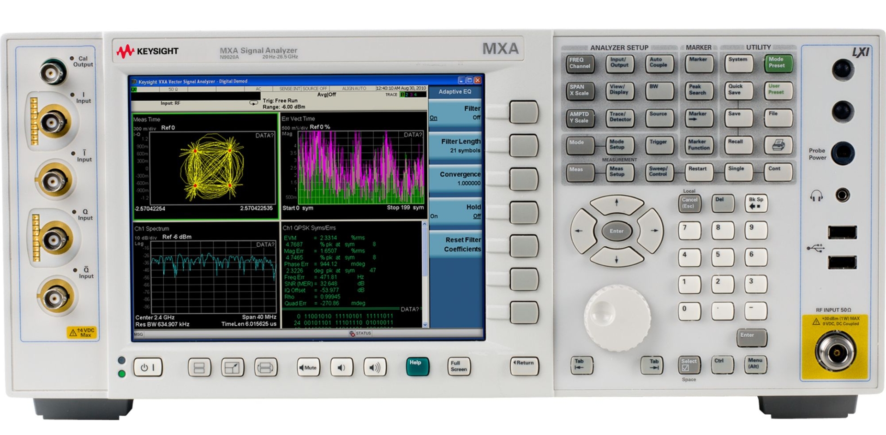
Task: Click the User Preset key
Action: (x=778, y=91)
